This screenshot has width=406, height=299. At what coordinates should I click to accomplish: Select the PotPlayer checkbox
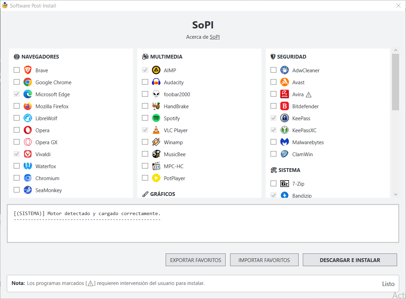click(x=145, y=178)
